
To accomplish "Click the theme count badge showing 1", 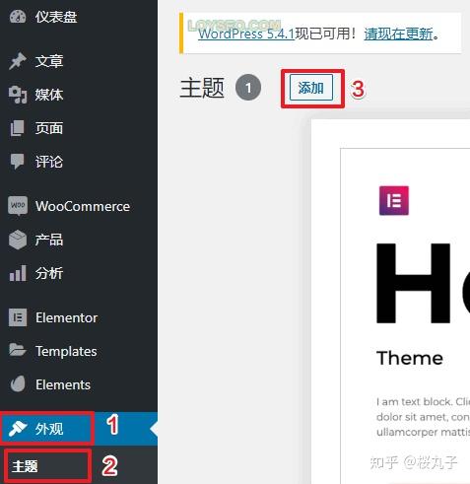I will click(x=248, y=88).
